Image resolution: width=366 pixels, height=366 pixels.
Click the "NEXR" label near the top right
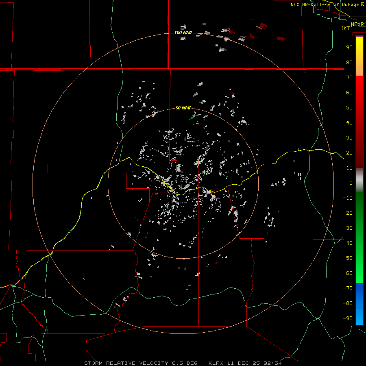coord(357,24)
